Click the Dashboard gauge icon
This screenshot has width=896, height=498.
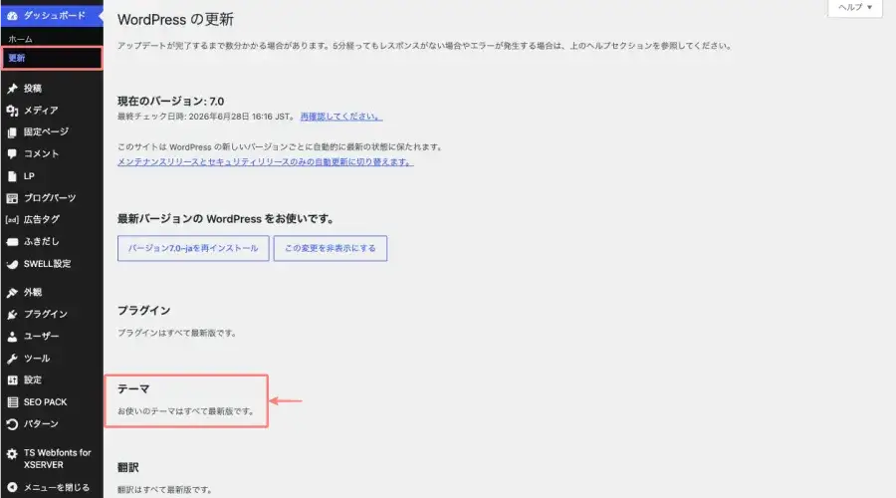tap(12, 15)
